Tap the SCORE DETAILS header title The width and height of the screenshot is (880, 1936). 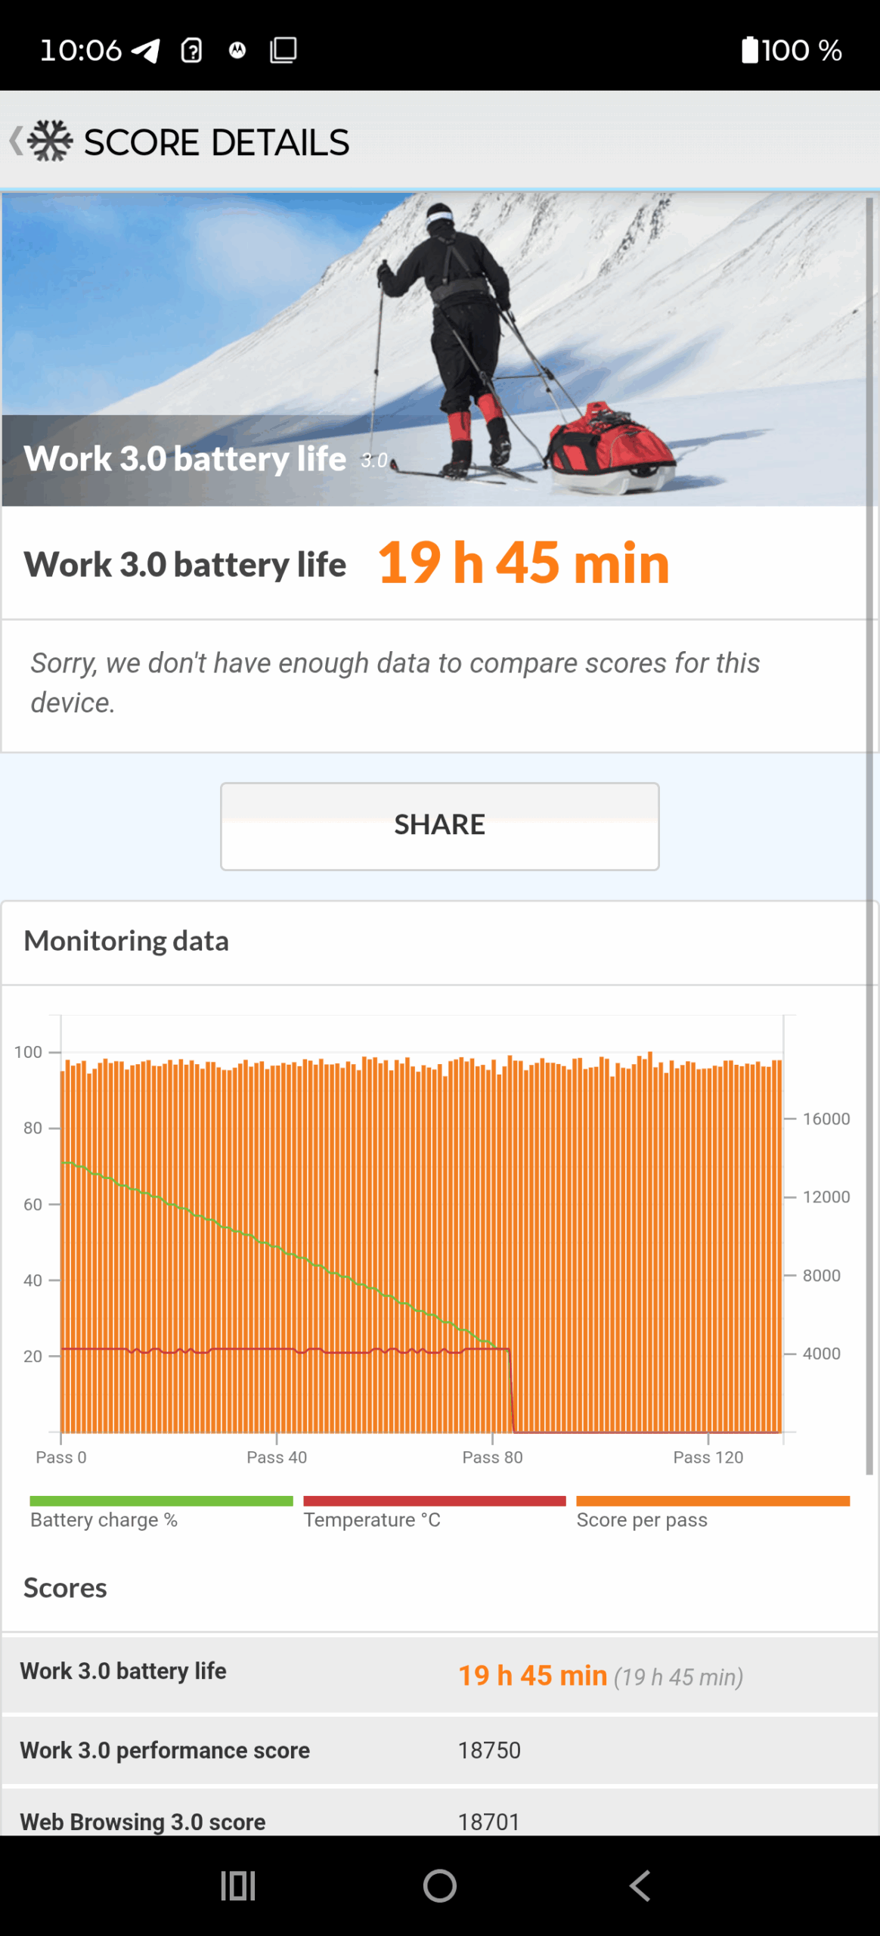click(216, 142)
